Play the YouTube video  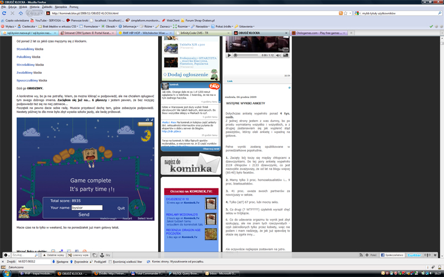tap(229, 55)
